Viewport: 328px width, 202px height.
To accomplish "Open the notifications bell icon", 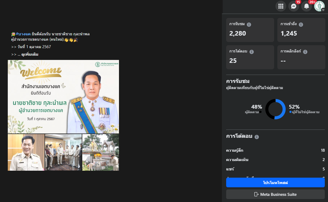I will click(x=306, y=6).
